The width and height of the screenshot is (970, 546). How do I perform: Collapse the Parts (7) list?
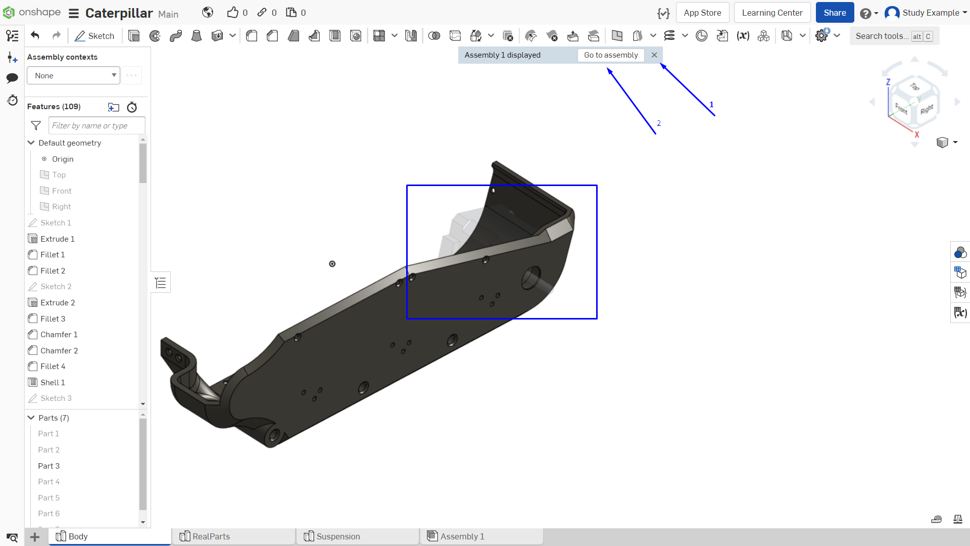31,418
